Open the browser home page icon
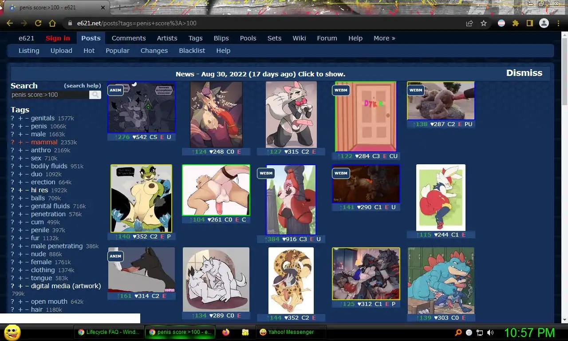Screen dimensions: 568x341 coord(52,23)
